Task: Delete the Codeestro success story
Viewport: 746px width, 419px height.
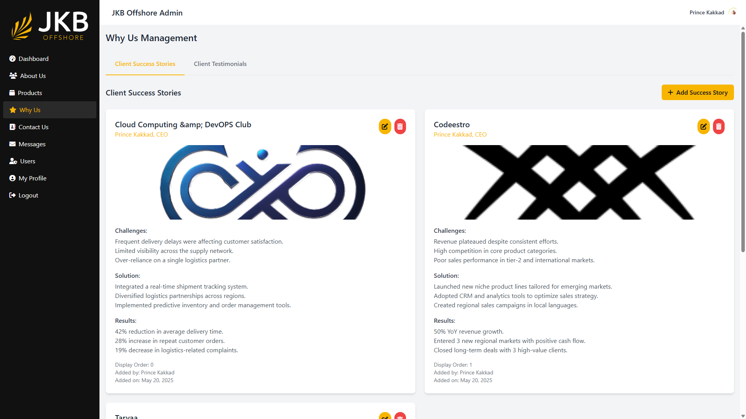Action: point(718,126)
